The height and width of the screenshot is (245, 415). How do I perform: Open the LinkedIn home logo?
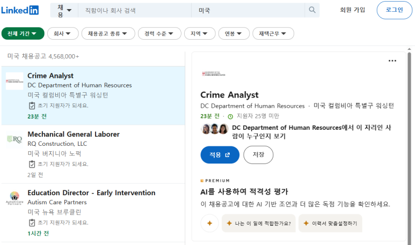click(x=20, y=10)
